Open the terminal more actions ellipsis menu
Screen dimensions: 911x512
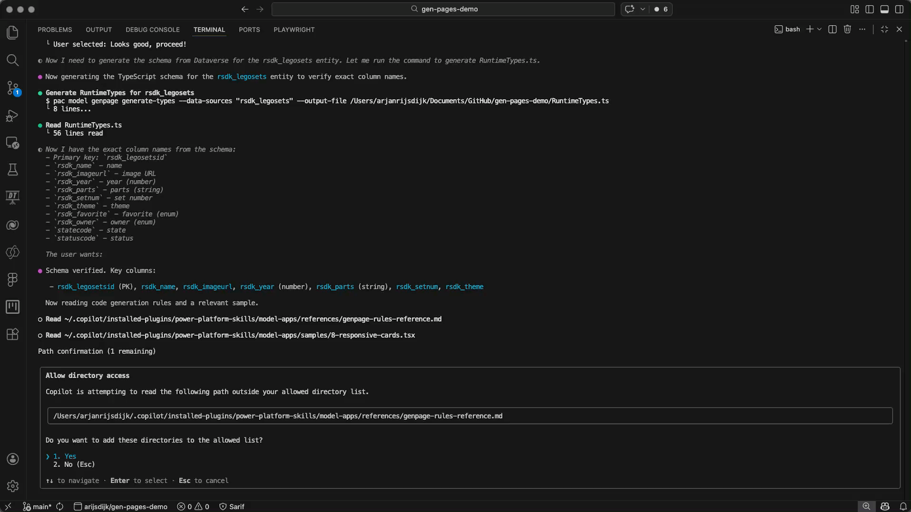tap(863, 29)
